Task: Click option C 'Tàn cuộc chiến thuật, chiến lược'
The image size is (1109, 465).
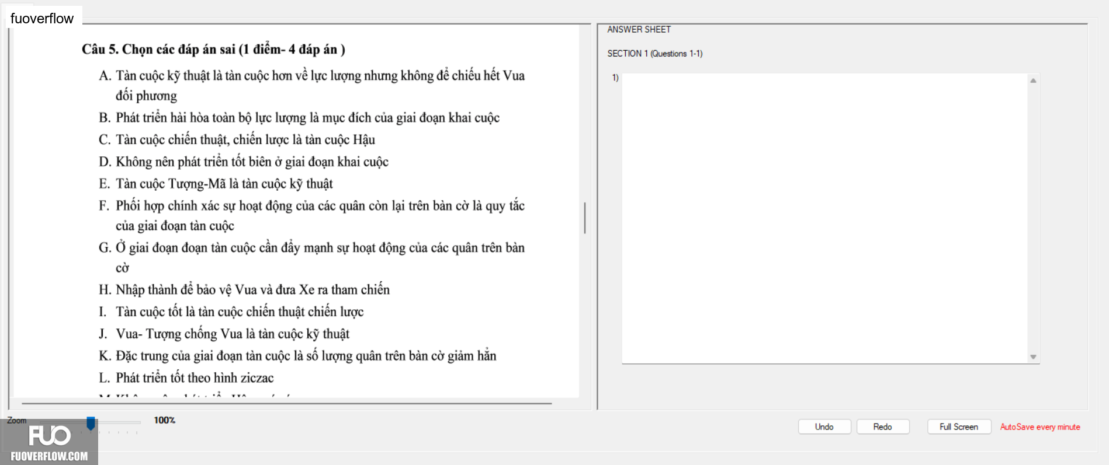Action: point(237,139)
